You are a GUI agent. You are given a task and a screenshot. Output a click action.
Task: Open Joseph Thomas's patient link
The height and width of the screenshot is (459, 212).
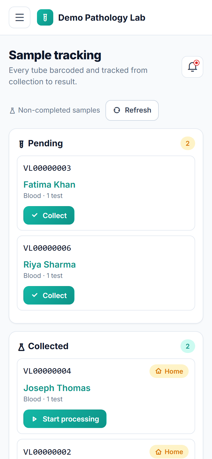click(x=57, y=388)
